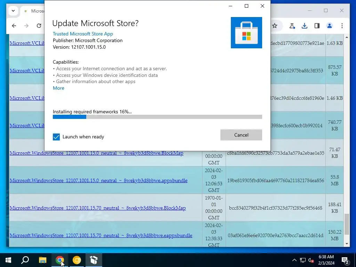356x267 pixels.
Task: Close the App Installer window
Action: click(x=262, y=6)
